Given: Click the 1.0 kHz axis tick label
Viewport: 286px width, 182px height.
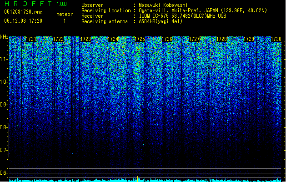Looking at the screenshot, I should pyautogui.click(x=4, y=82).
